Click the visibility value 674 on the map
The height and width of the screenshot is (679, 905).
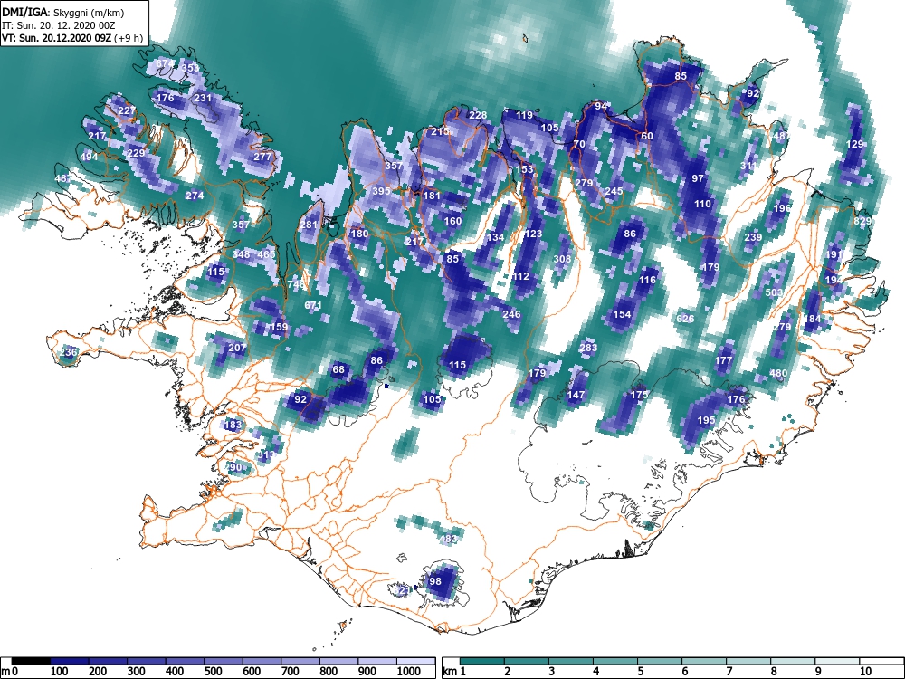(165, 63)
